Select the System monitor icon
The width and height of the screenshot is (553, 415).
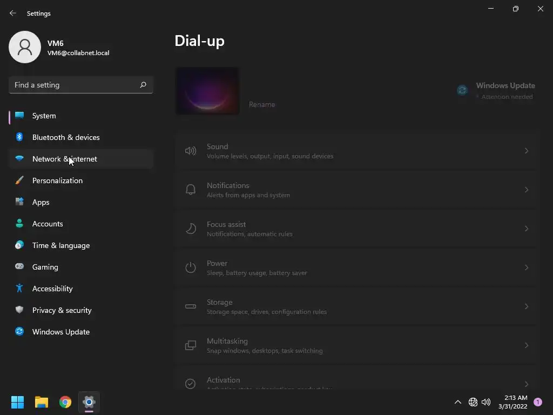click(x=19, y=116)
